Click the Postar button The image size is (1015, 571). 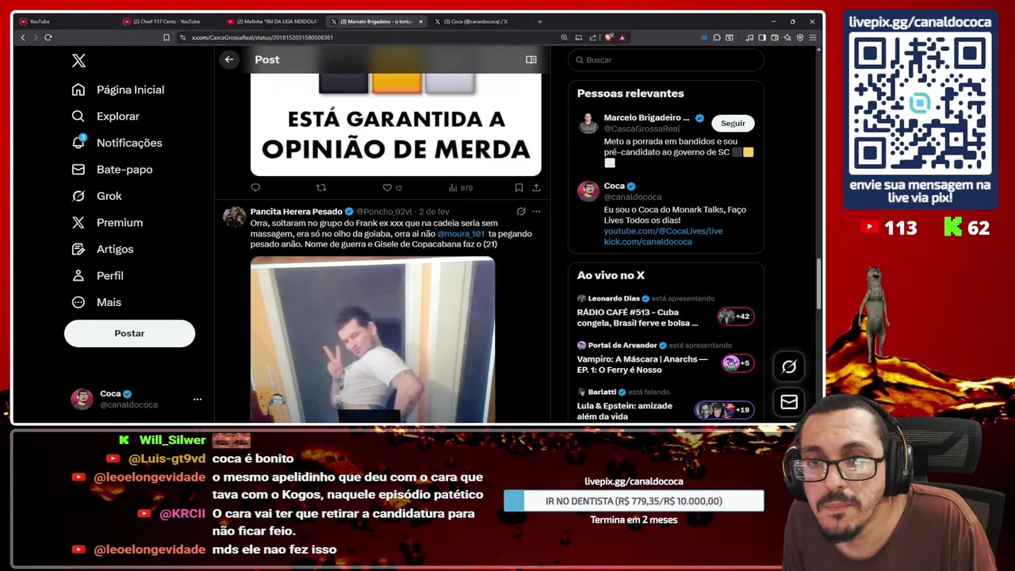(129, 333)
